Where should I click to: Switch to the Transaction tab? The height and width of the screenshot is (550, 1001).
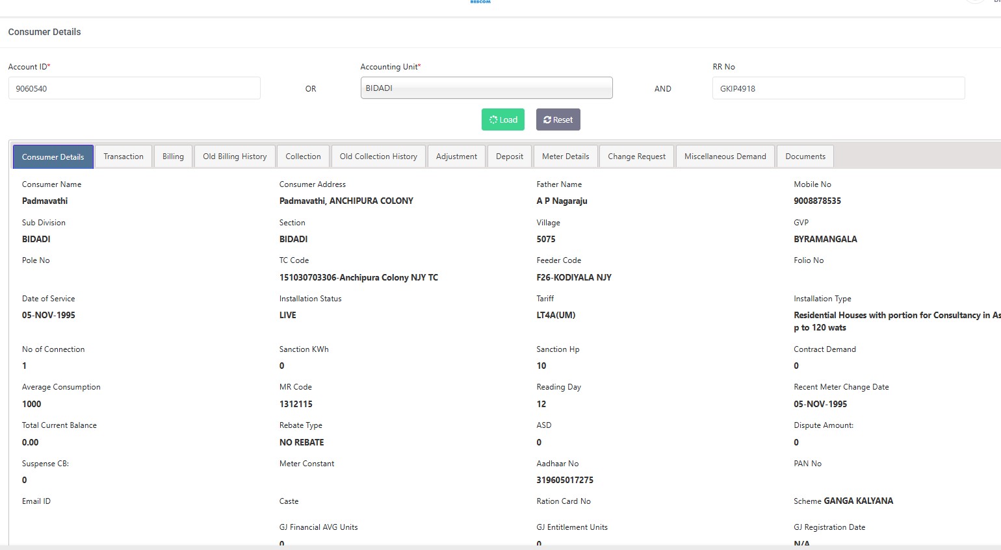[123, 156]
